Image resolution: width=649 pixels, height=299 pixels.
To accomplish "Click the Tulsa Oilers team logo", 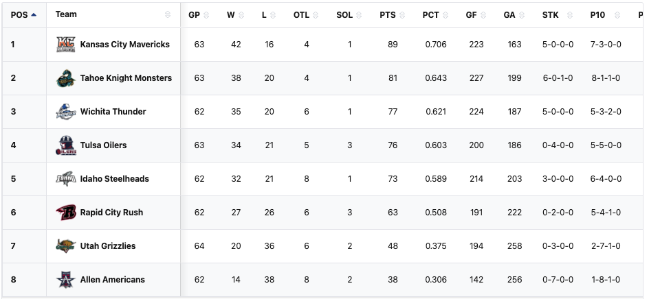I will (x=65, y=145).
